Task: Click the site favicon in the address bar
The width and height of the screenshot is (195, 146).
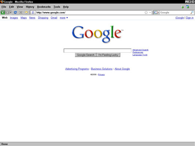Action: coord(33,12)
